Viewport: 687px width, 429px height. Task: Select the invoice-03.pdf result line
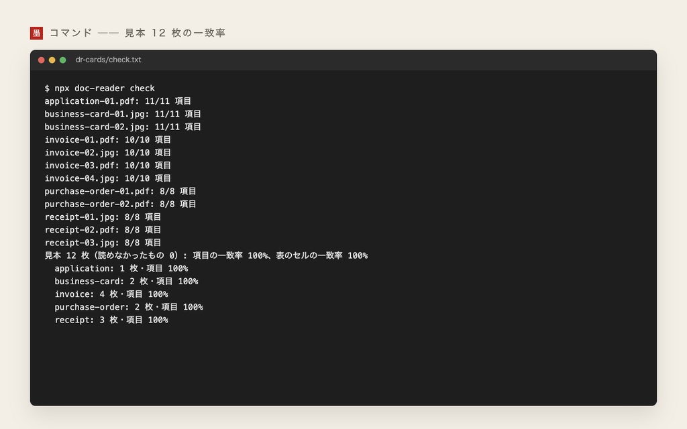[x=108, y=166]
